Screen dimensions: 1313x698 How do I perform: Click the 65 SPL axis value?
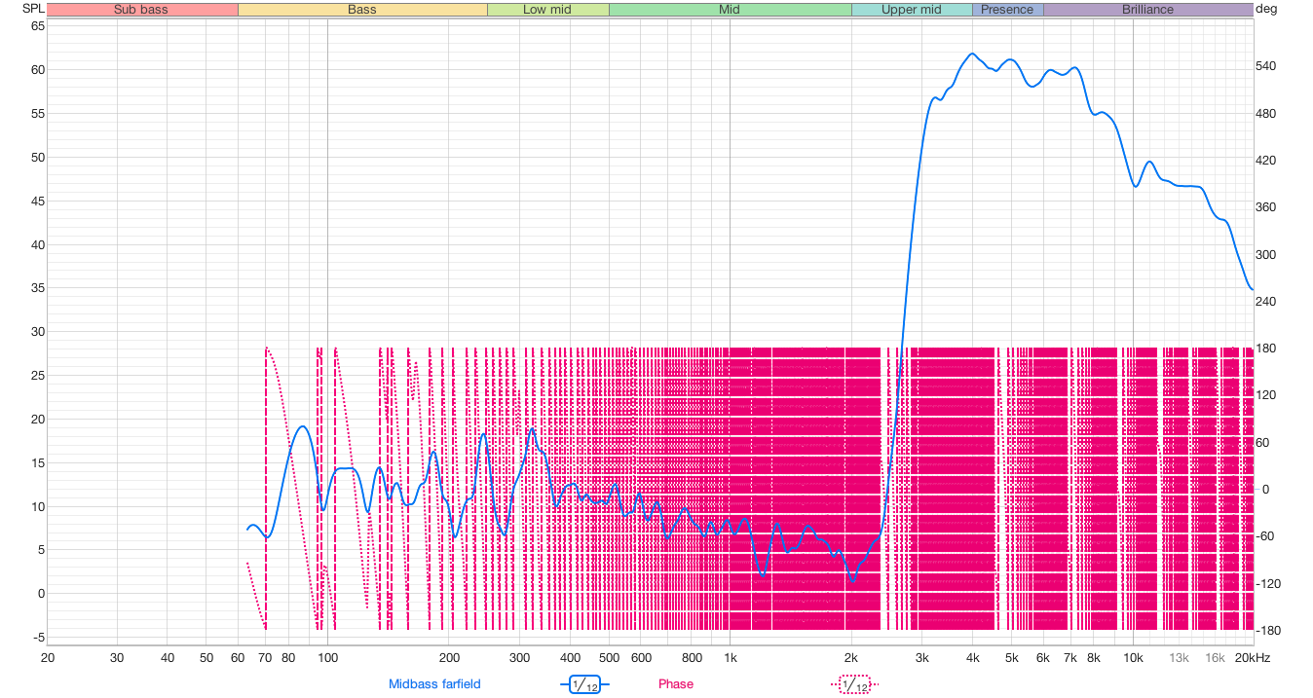[x=38, y=26]
